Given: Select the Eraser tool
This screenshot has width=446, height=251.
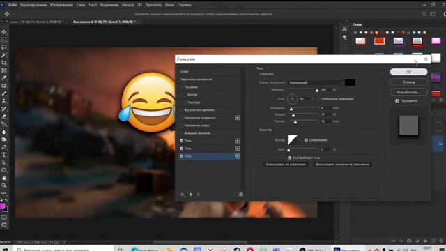Looking at the screenshot, I should (4, 116).
